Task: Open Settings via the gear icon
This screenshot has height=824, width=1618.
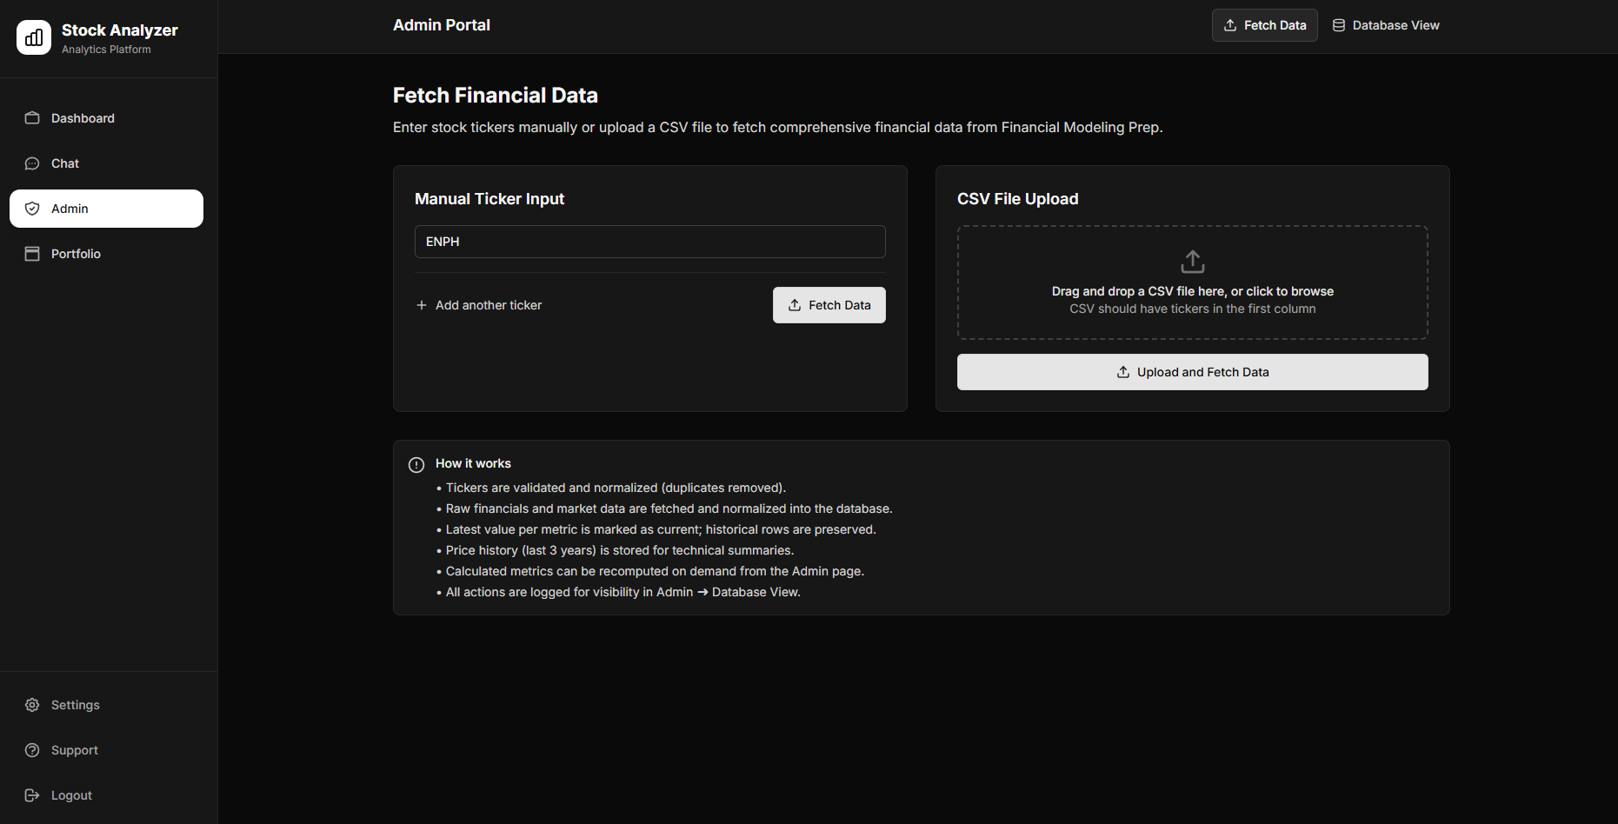Action: tap(32, 704)
